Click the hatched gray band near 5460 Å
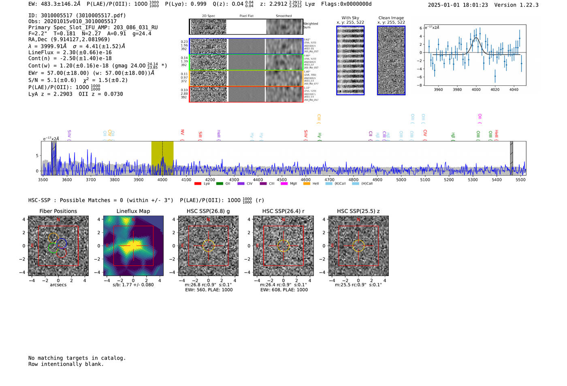Screen dimensions: 567x386 512,158
